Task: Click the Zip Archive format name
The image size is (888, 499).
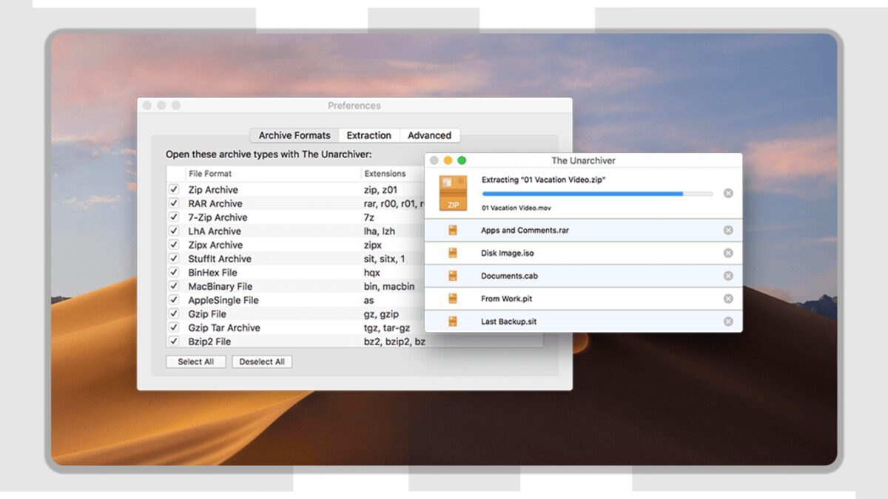Action: [213, 189]
